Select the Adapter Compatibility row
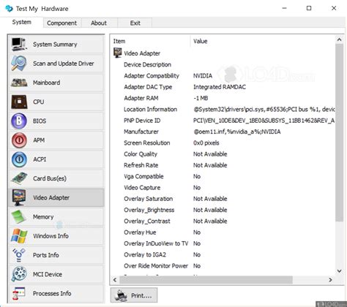This screenshot has width=347, height=307. click(223, 76)
